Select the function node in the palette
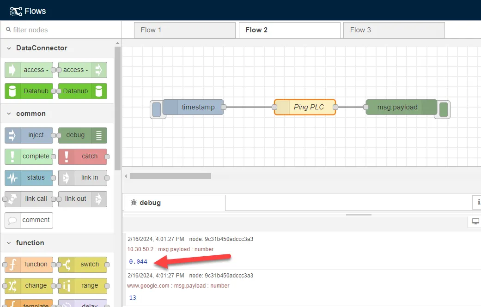Image resolution: width=481 pixels, height=307 pixels. pos(29,264)
